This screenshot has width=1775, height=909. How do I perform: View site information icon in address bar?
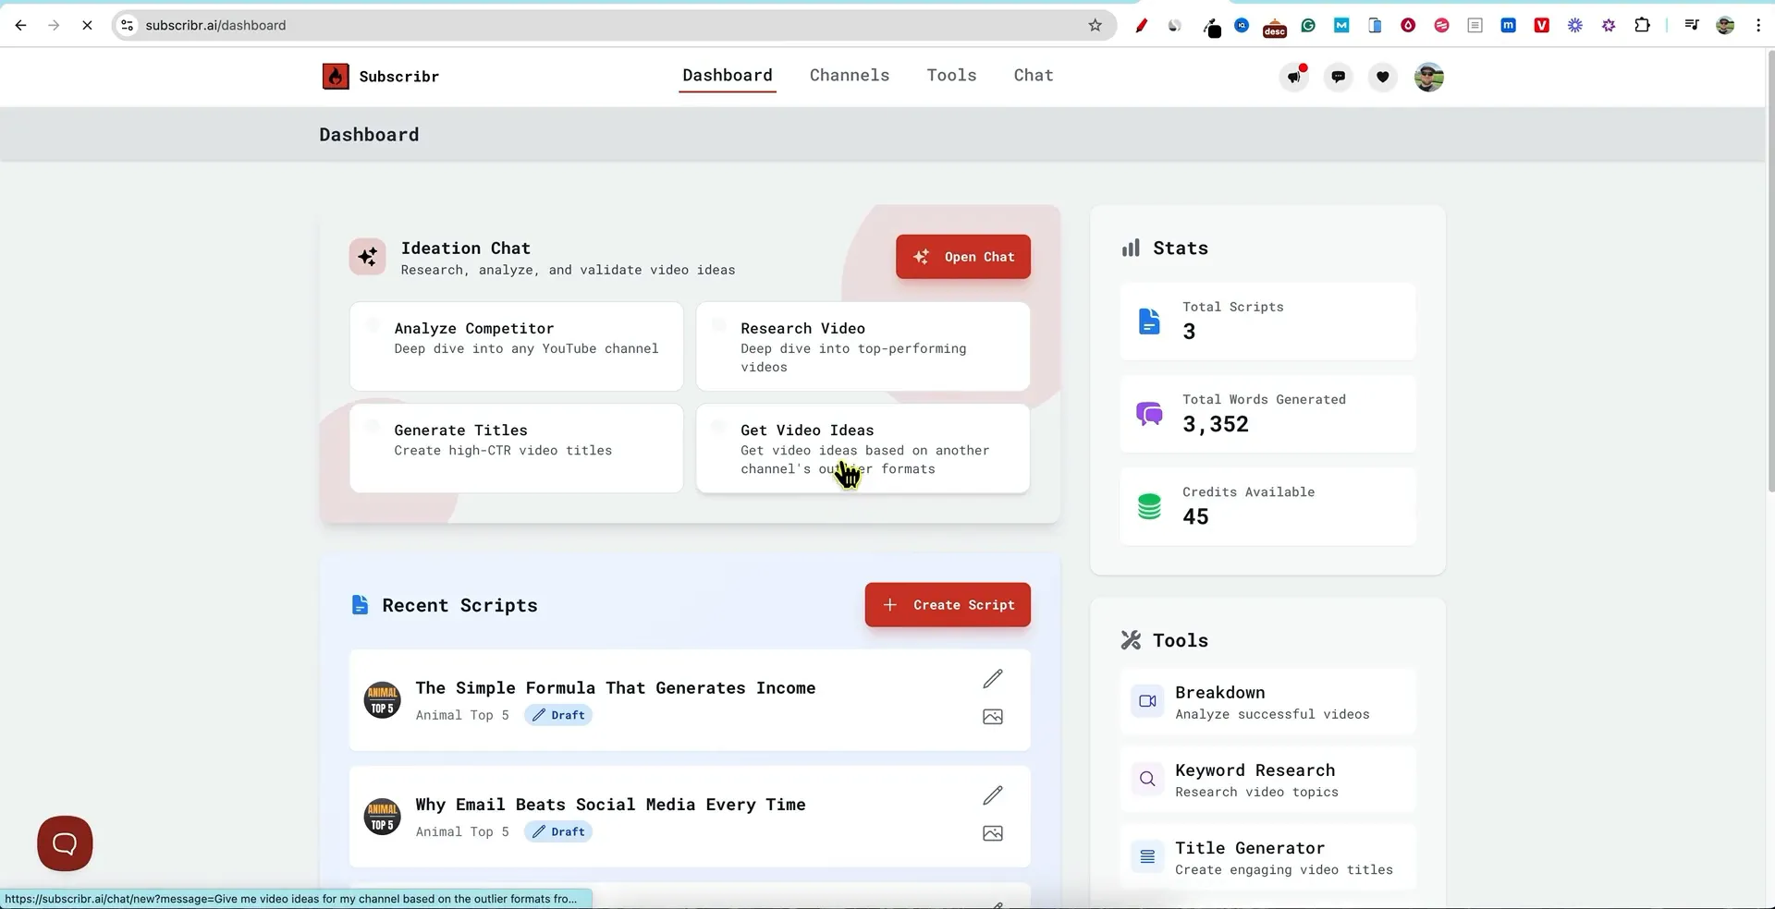(128, 26)
